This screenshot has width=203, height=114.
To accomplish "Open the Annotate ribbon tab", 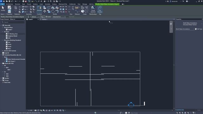I will click(47, 4).
